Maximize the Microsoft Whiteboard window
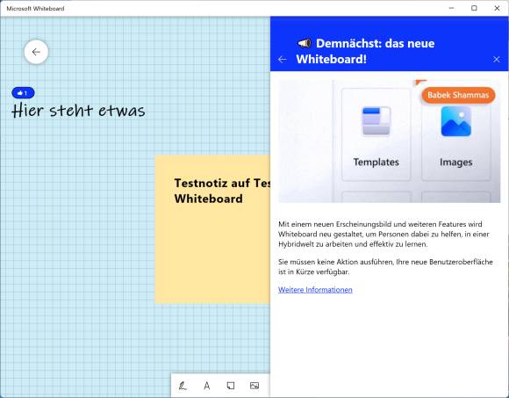Viewport: 509px width, 398px height. pyautogui.click(x=474, y=8)
